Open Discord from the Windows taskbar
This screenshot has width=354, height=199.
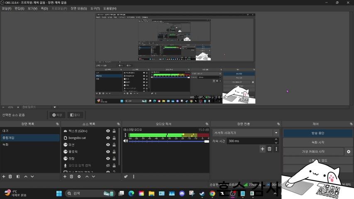click(x=181, y=193)
